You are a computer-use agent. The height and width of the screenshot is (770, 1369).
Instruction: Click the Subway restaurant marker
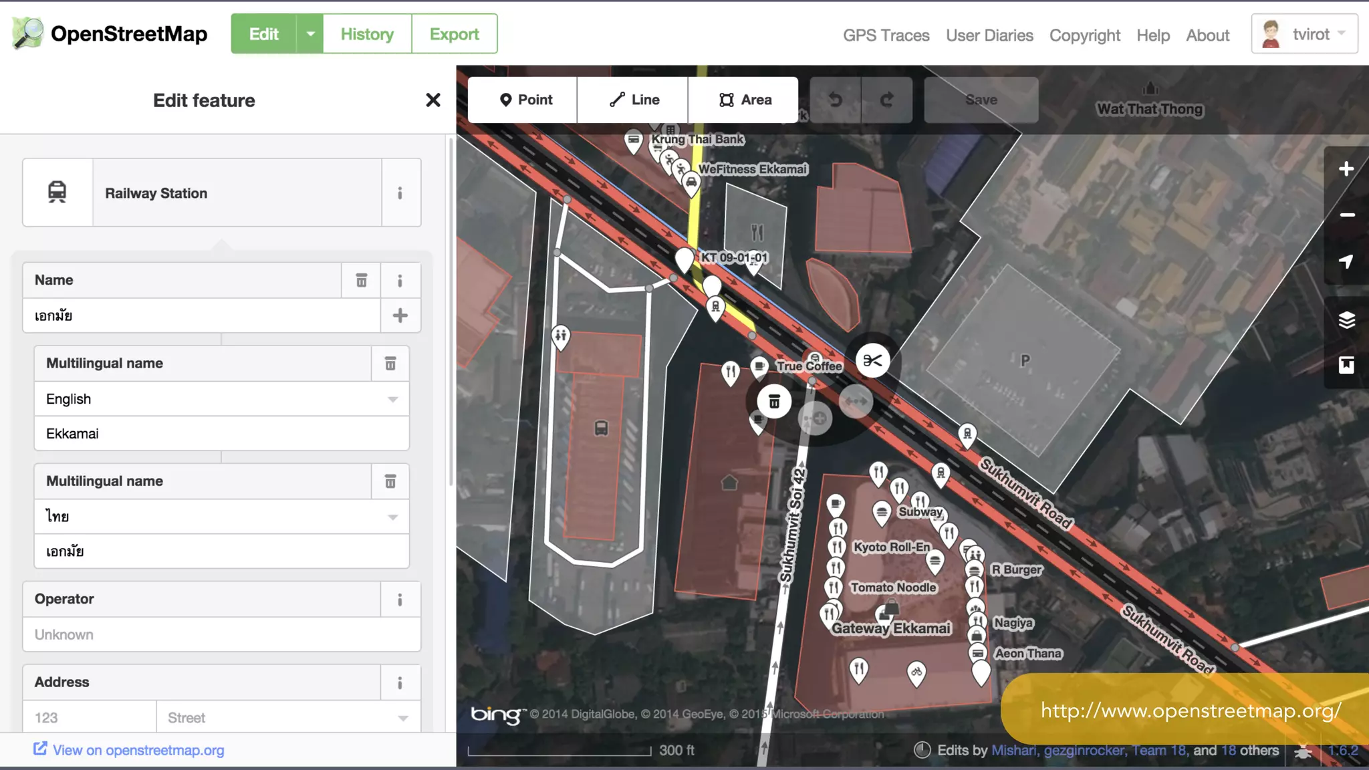coord(882,513)
